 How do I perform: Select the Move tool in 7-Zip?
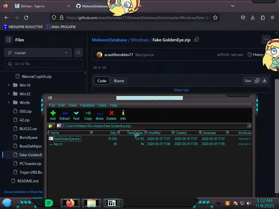pos(99,115)
